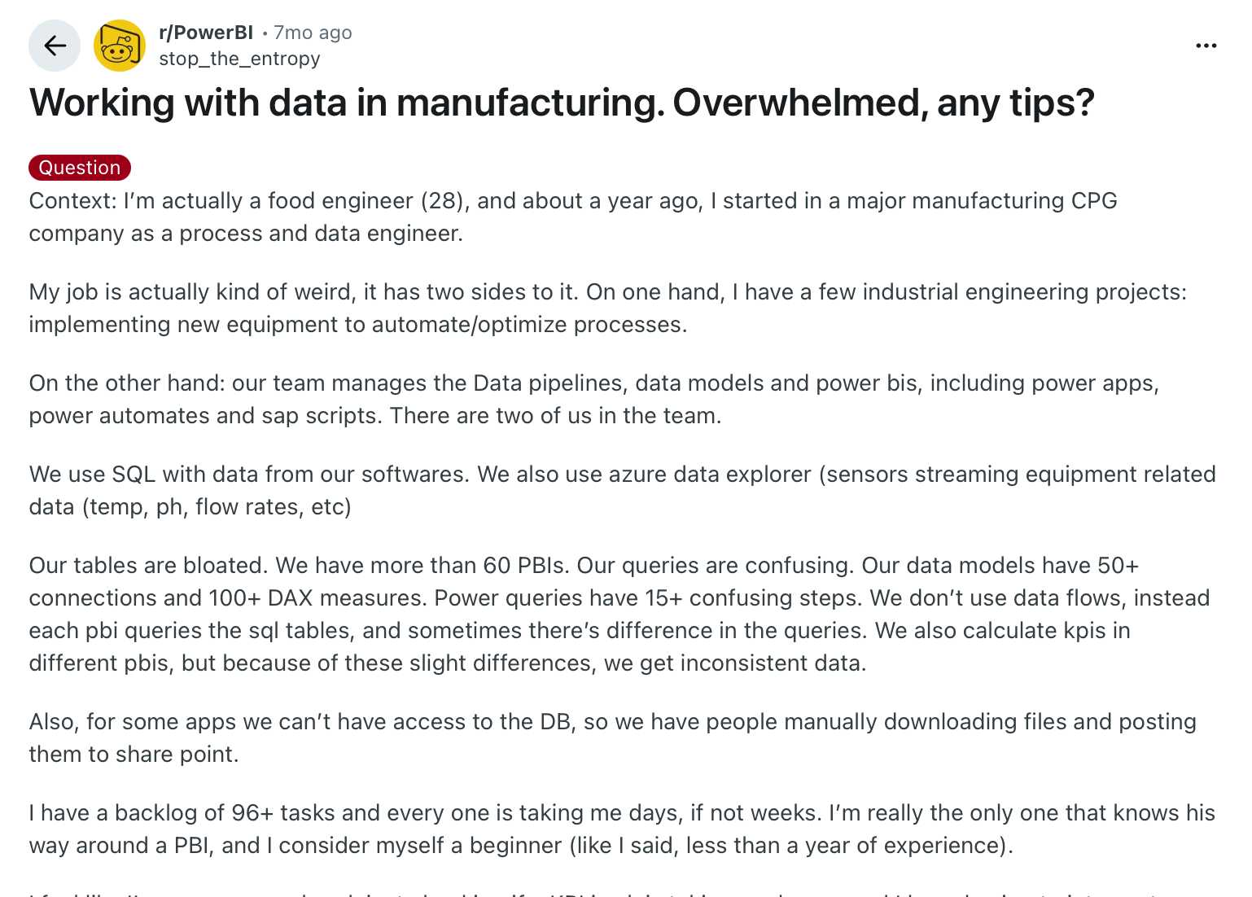Click the line starting 'implementing new equipment'

tap(358, 325)
